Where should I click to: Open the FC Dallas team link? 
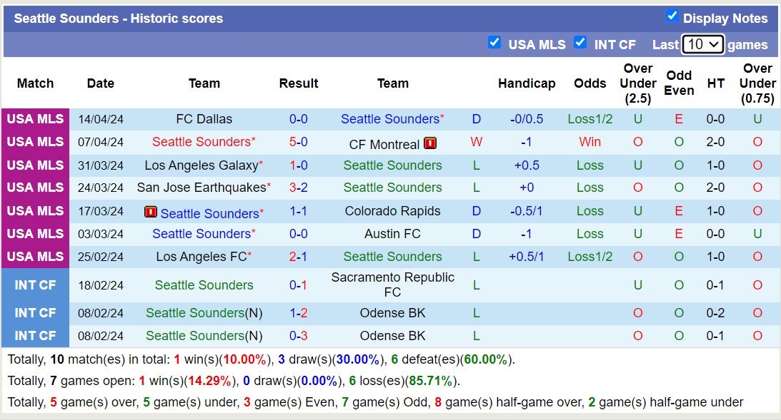(x=204, y=119)
